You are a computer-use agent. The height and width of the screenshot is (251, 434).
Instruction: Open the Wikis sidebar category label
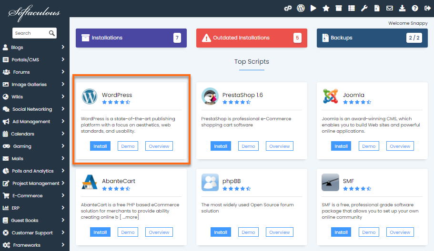tap(17, 97)
